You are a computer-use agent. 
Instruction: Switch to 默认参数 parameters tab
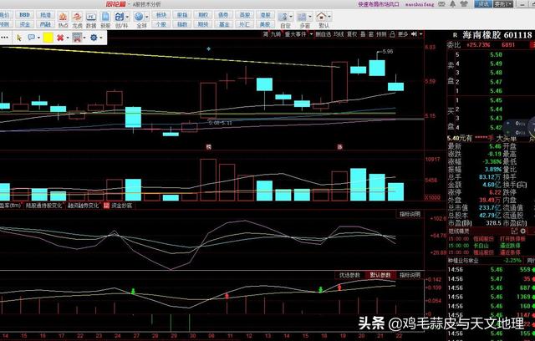coord(380,275)
